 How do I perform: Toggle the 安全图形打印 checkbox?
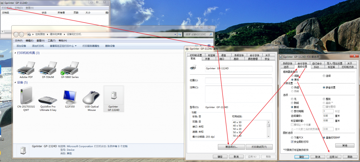tap(292, 142)
